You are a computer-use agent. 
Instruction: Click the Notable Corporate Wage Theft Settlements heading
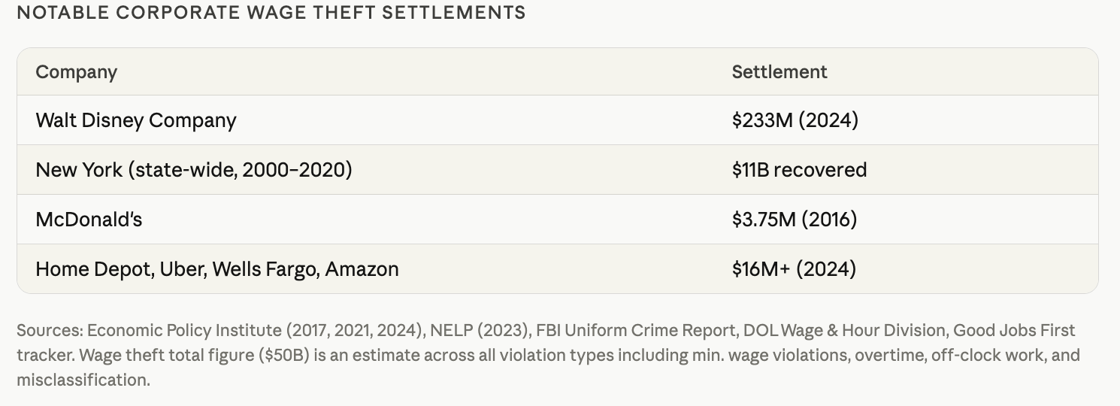[271, 13]
